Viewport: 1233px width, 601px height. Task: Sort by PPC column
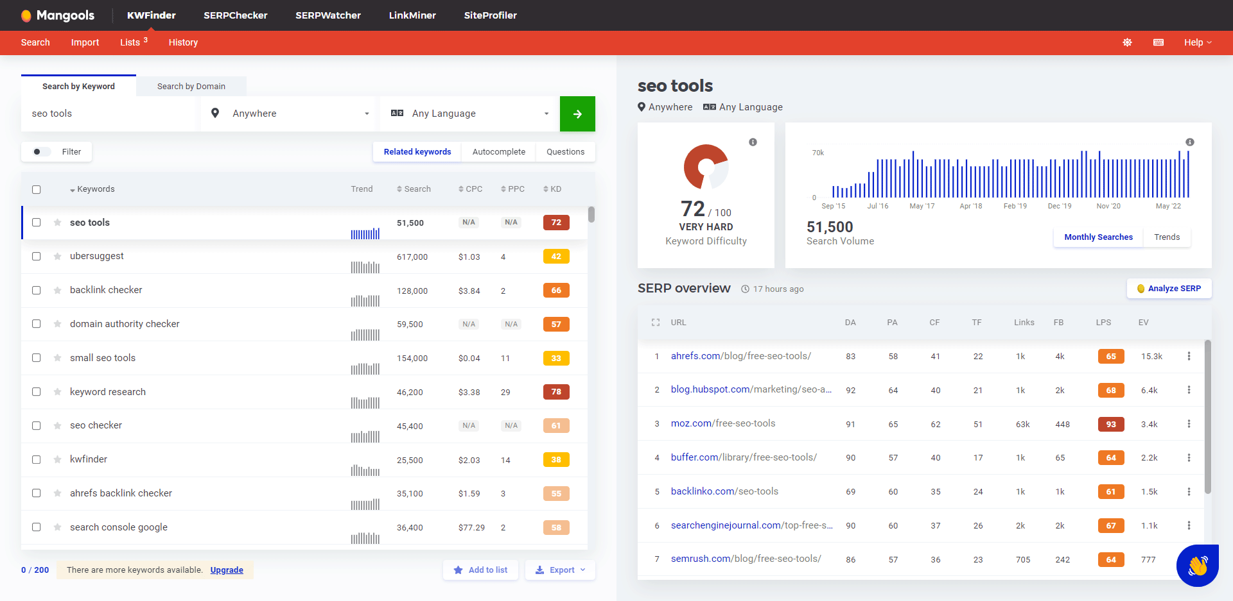[512, 189]
